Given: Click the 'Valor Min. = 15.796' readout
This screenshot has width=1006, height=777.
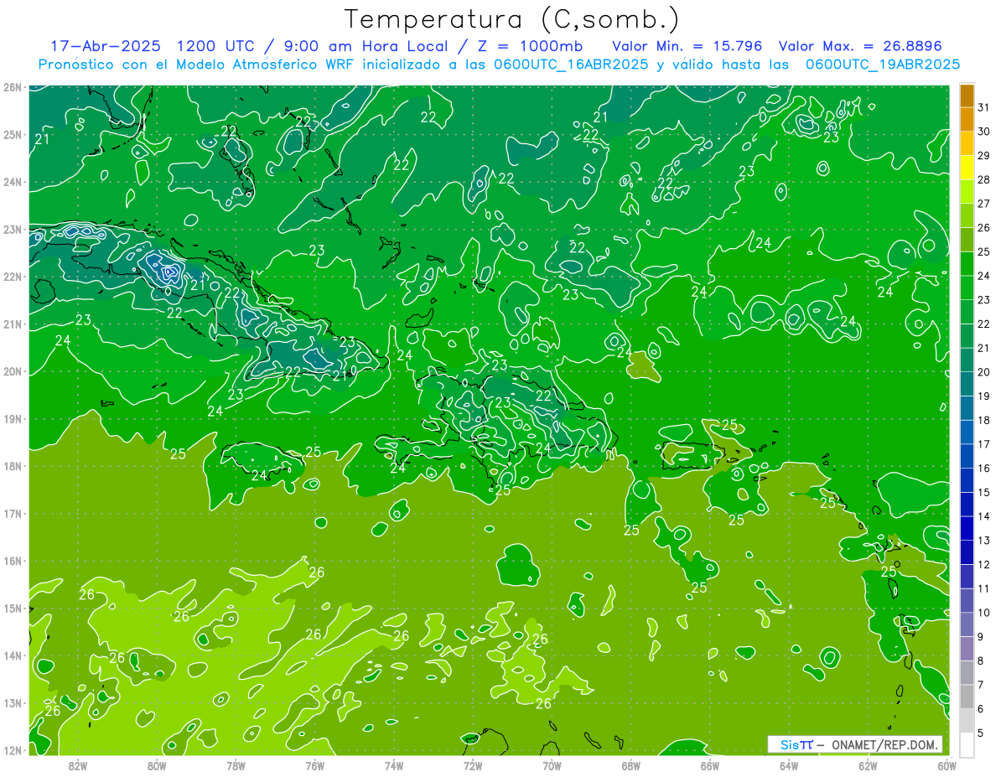Looking at the screenshot, I should 687,46.
